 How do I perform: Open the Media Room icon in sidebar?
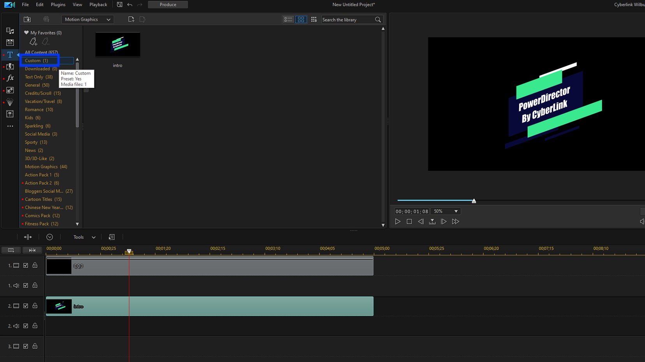[10, 31]
